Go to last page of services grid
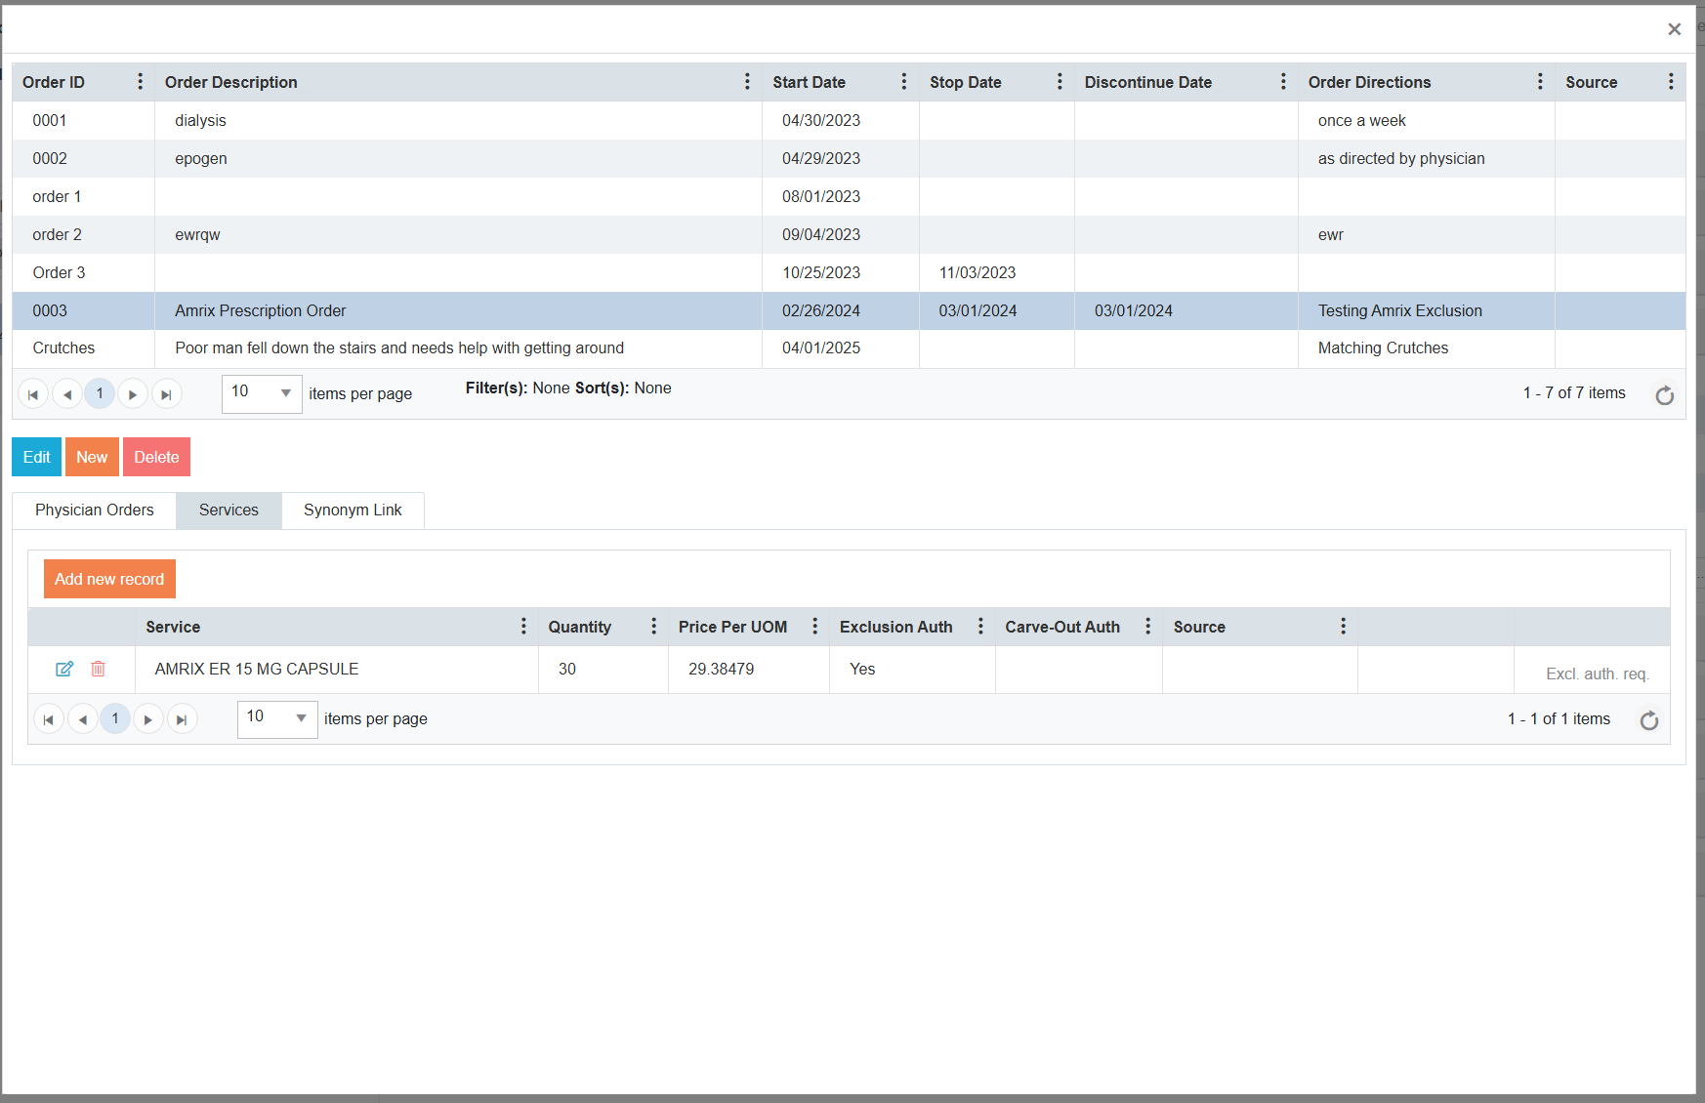 coord(182,719)
